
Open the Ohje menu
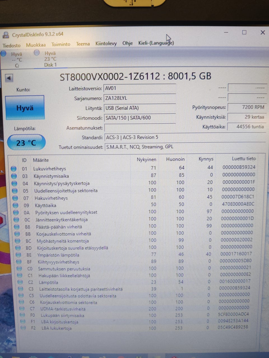pos(127,43)
